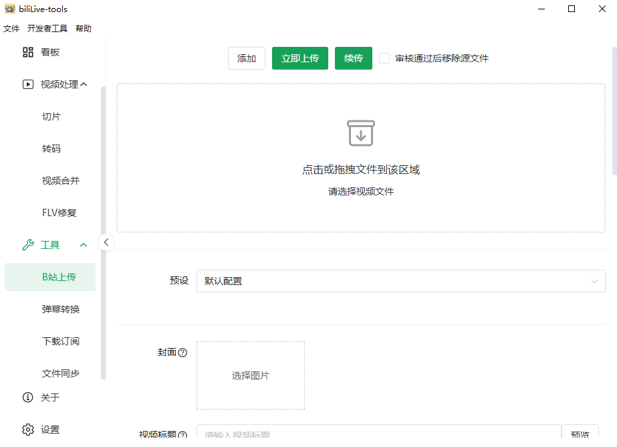Click the archive download icon in drop zone

[x=361, y=133]
